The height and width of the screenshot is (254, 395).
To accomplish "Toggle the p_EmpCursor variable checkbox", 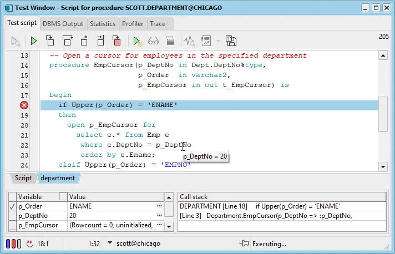I will (12, 225).
